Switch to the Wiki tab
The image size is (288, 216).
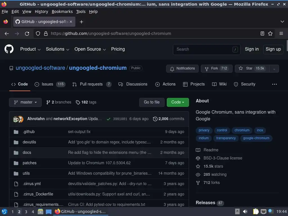coord(219,84)
